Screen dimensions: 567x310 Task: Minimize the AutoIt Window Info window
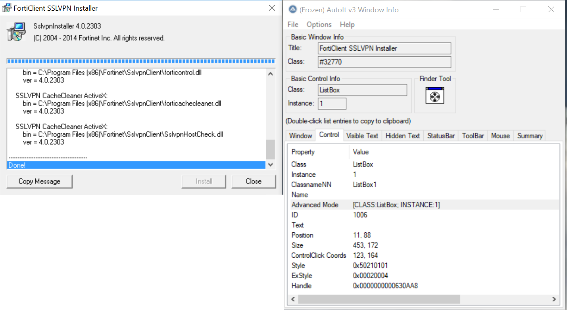coord(495,10)
